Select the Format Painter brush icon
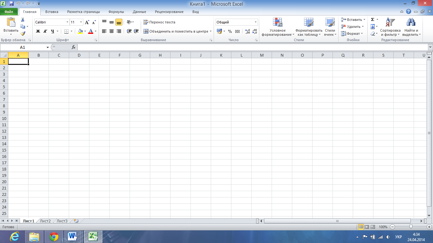Screen dimensions: 433x243 coord(23,34)
